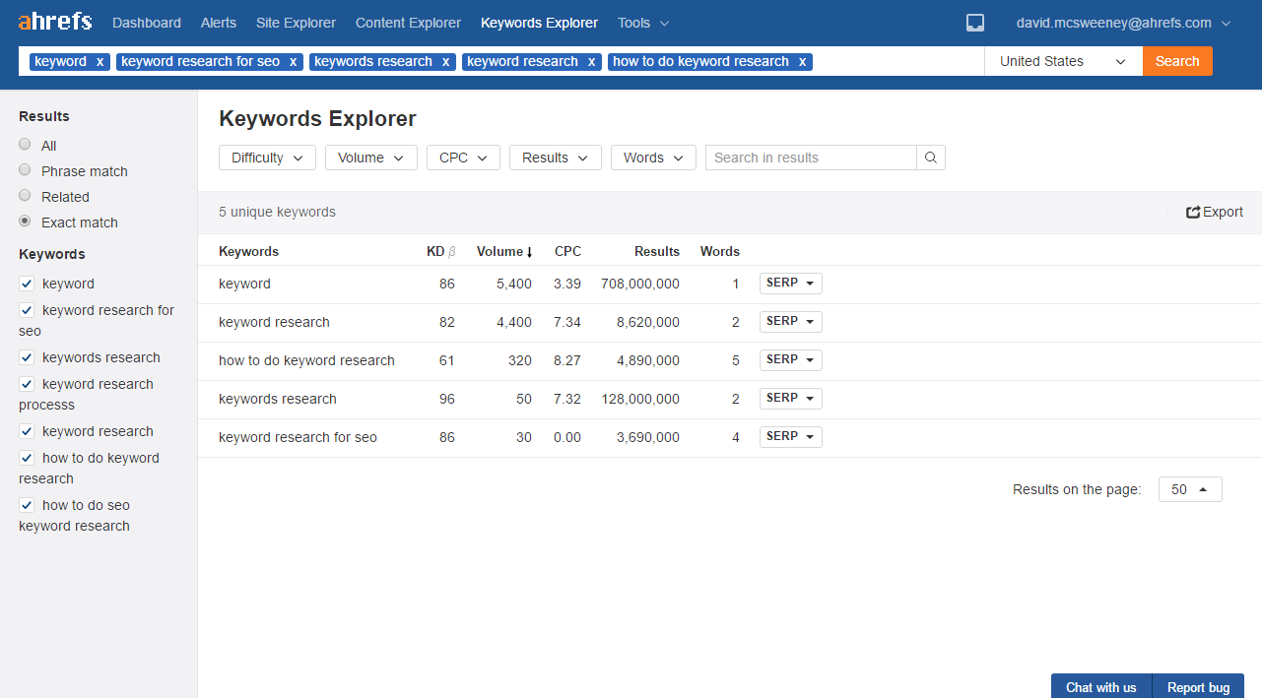Open the Content Explorer menu item

[x=408, y=22]
